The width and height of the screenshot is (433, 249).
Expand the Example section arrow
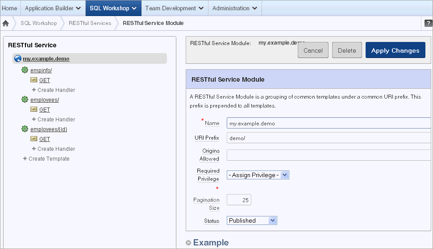tap(188, 243)
